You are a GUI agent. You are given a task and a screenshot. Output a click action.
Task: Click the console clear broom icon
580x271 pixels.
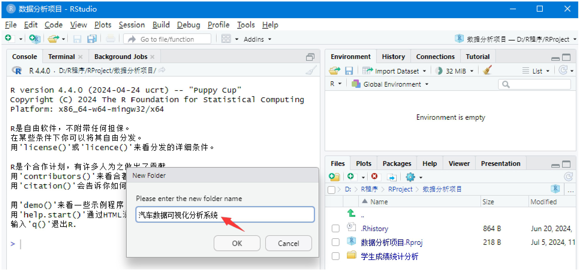311,70
